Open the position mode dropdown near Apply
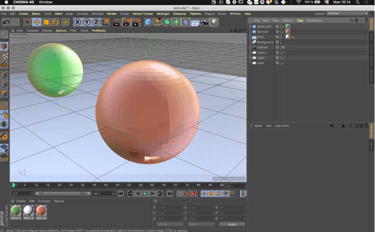This screenshot has height=232, width=375. point(170,224)
